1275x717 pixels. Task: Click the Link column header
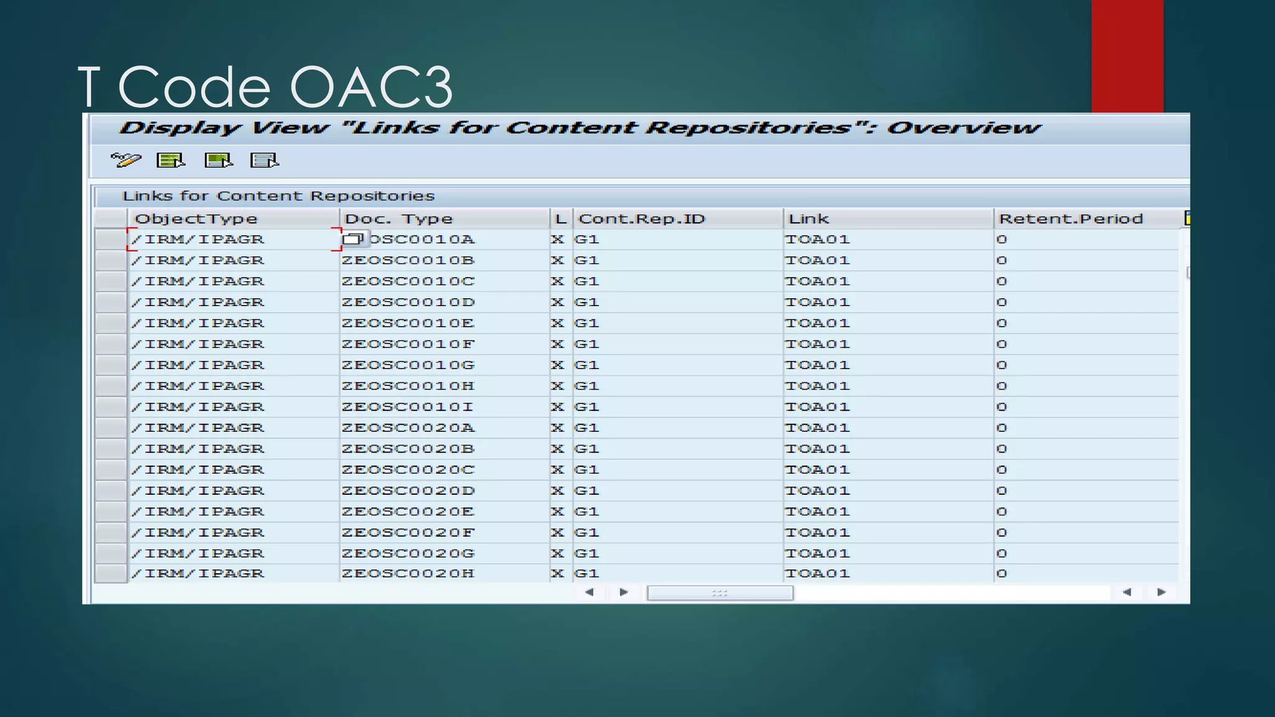[888, 218]
